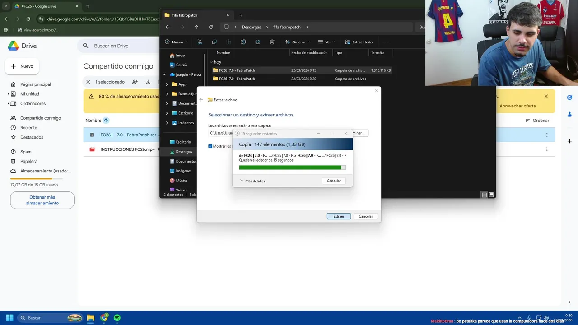This screenshot has width=578, height=325.
Task: Click the Copy icon in File Explorer toolbar
Action: point(214,42)
